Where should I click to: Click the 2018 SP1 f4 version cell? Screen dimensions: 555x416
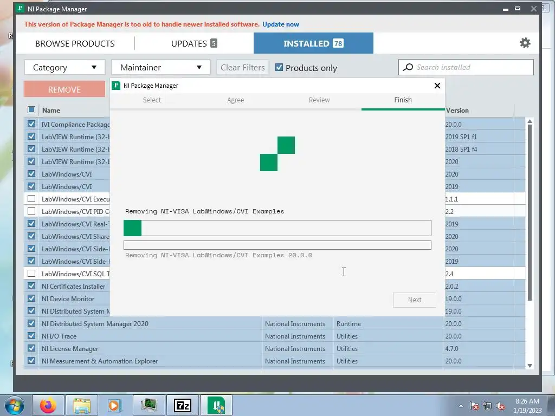coord(461,149)
